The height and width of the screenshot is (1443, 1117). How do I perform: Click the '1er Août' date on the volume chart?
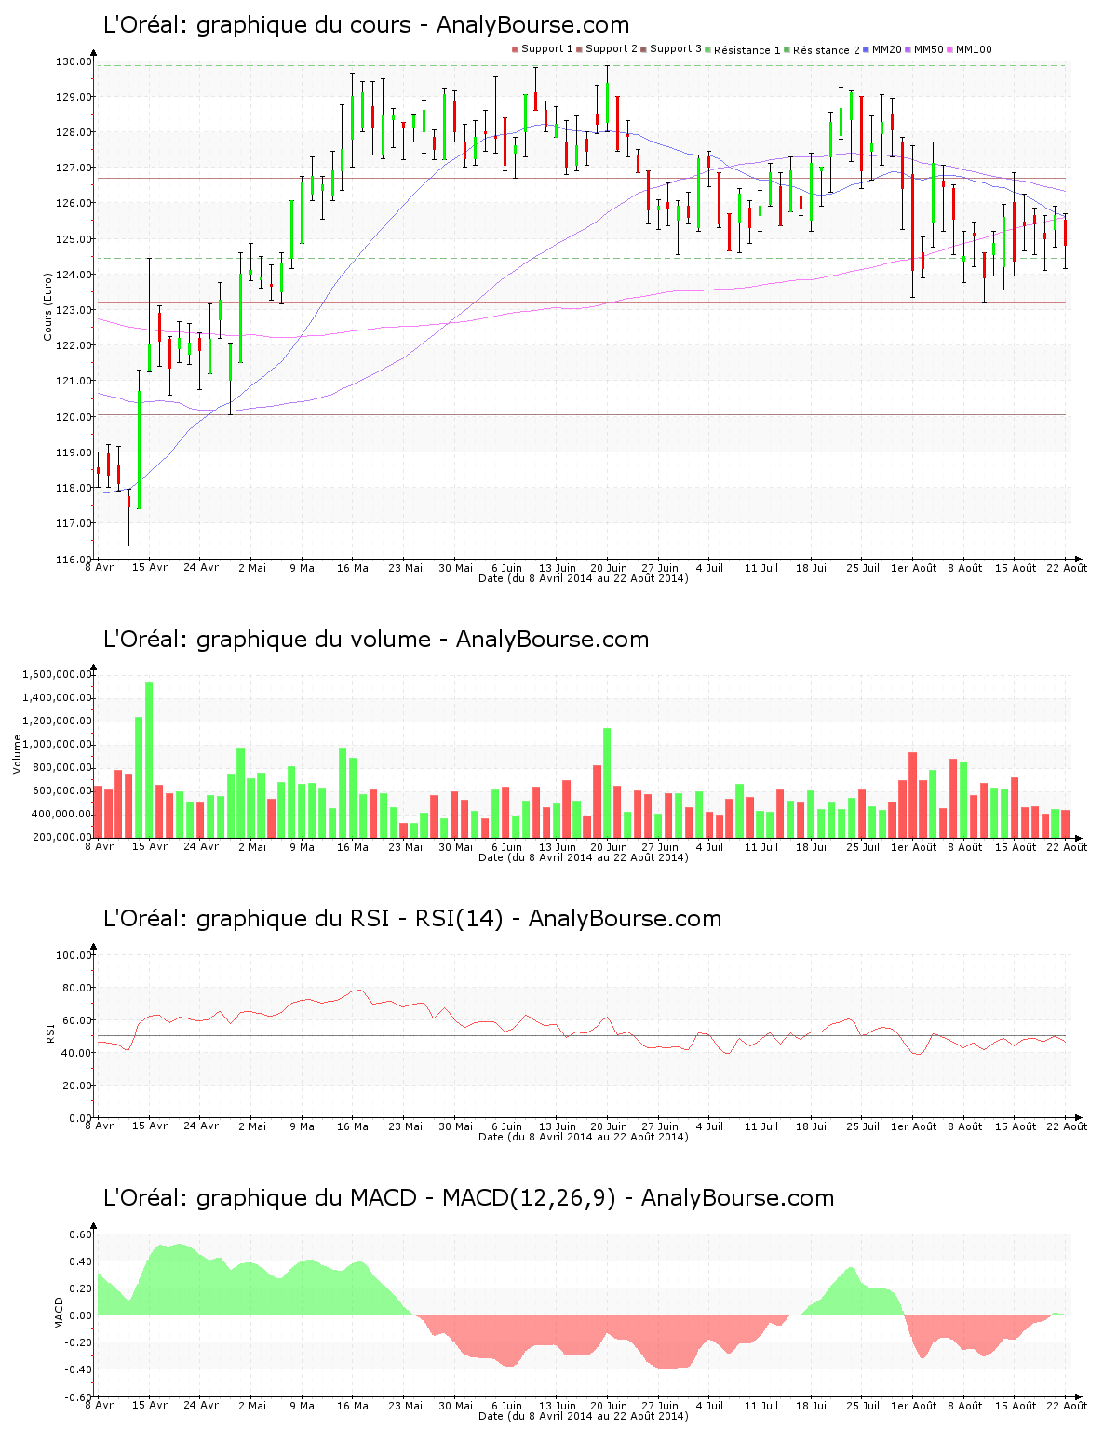[914, 847]
